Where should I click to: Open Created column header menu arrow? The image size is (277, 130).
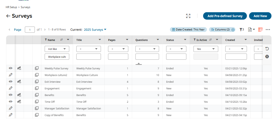[x=246, y=40]
